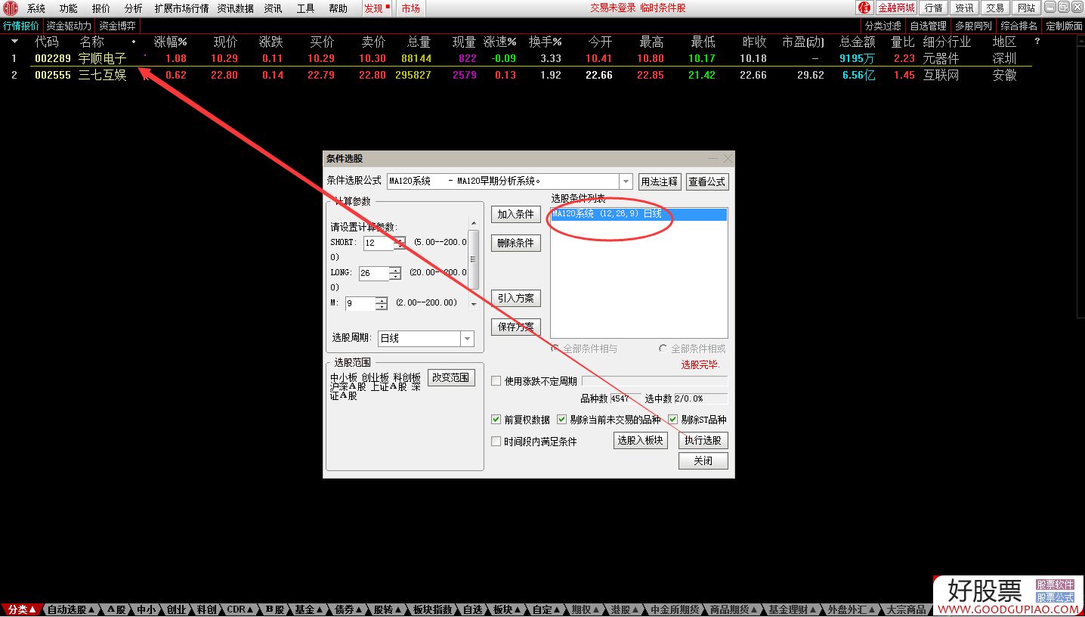Open the 自动选股 bottom tab
The image size is (1085, 617).
[71, 609]
